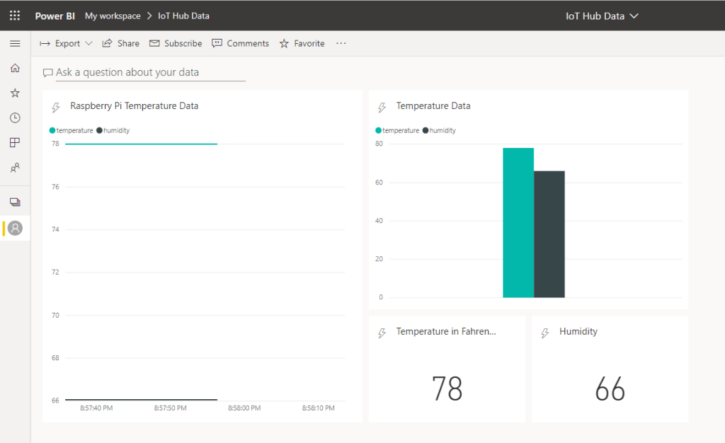This screenshot has width=725, height=443.
Task: Open the Comments pane
Action: click(x=240, y=44)
